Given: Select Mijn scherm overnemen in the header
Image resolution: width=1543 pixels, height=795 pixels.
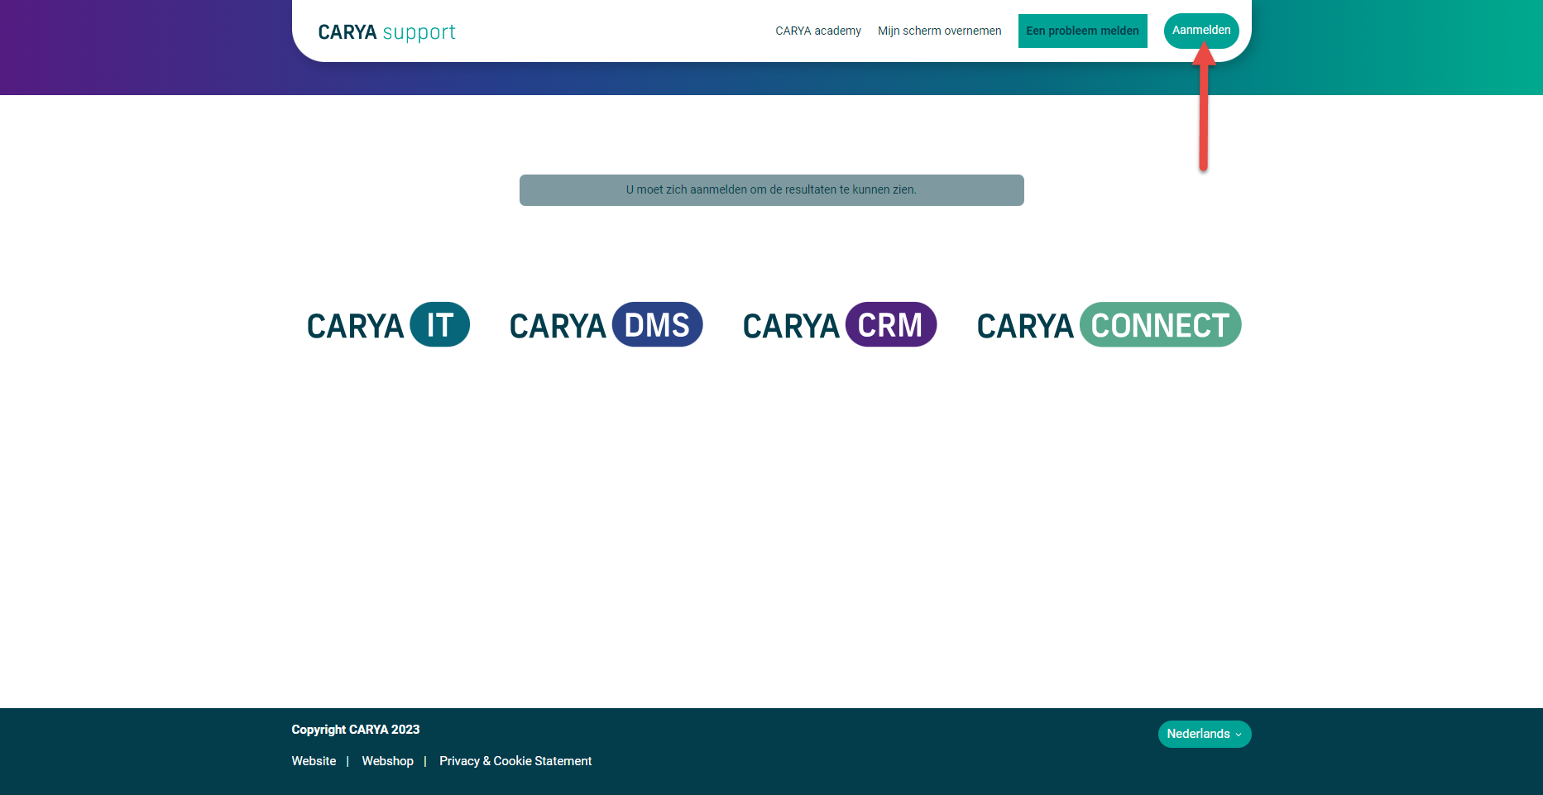Looking at the screenshot, I should (939, 31).
